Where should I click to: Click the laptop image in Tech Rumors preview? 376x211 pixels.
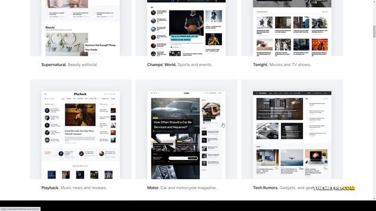click(316, 158)
